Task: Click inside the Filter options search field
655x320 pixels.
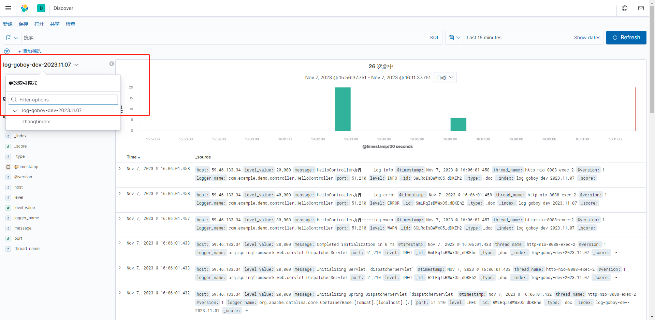Action: 63,99
